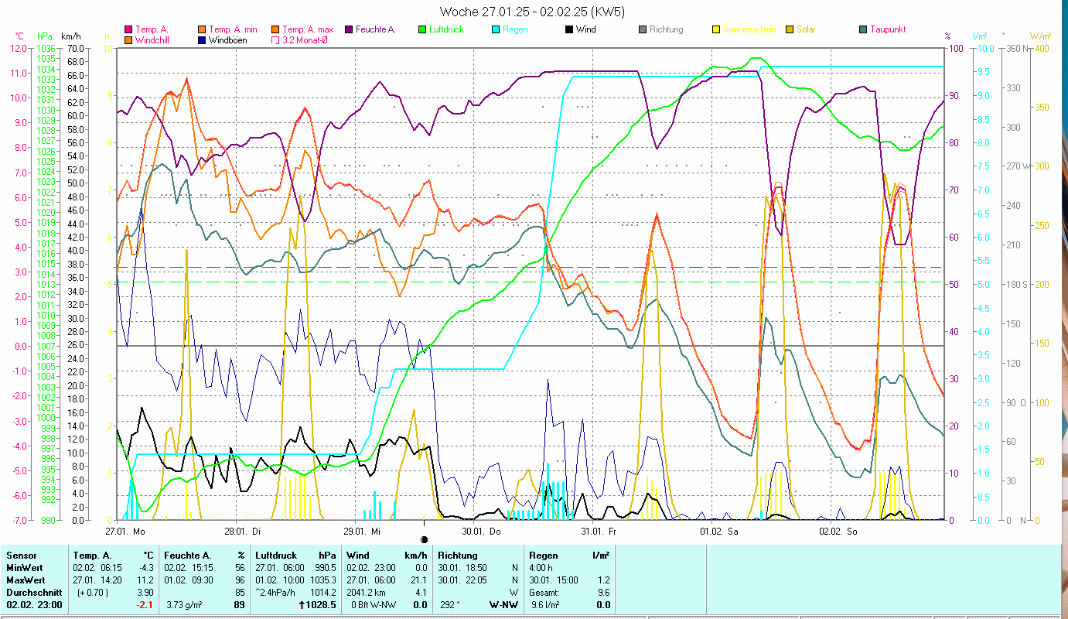Click the dark blue Windböen legend swatch
1068x619 pixels.
[203, 39]
